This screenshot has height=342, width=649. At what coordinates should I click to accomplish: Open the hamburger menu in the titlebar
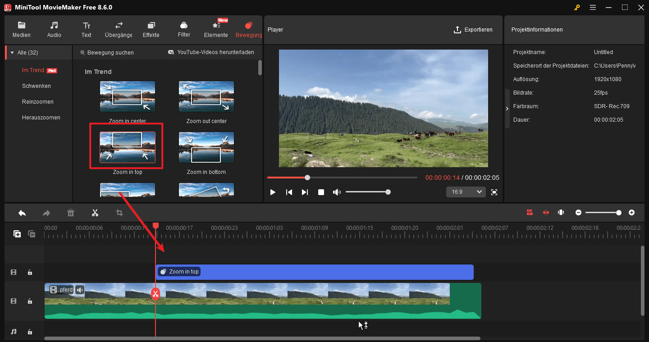tap(593, 7)
